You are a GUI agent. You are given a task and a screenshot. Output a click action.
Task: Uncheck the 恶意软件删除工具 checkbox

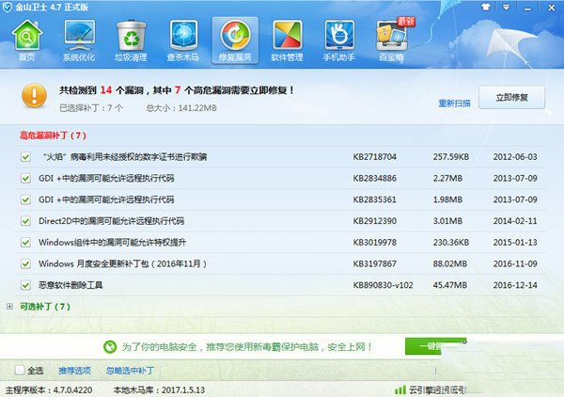[25, 285]
